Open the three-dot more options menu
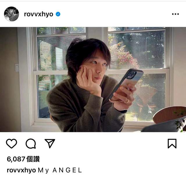The width and height of the screenshot is (186, 177). pos(176,14)
